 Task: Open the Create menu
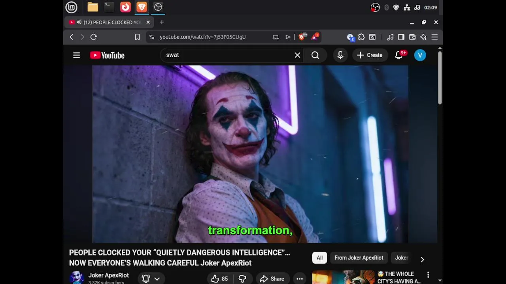coord(370,55)
